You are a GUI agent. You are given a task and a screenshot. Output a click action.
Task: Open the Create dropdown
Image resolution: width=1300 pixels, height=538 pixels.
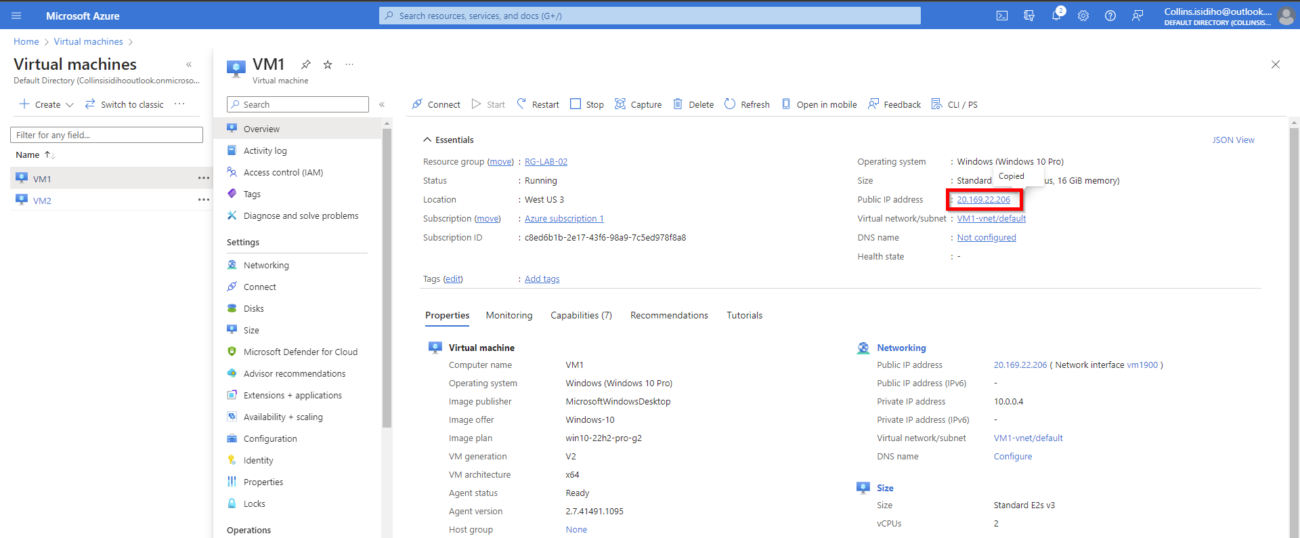pos(47,104)
